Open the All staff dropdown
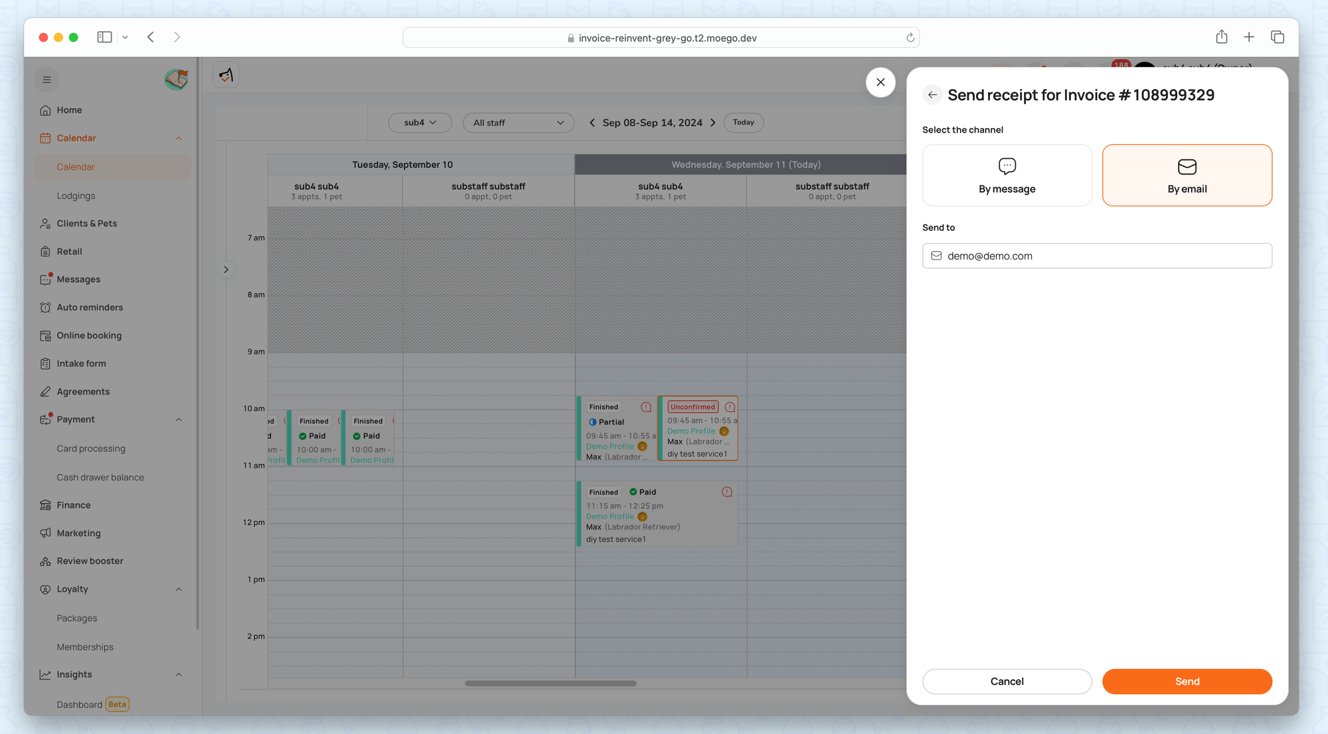This screenshot has height=734, width=1328. point(518,123)
